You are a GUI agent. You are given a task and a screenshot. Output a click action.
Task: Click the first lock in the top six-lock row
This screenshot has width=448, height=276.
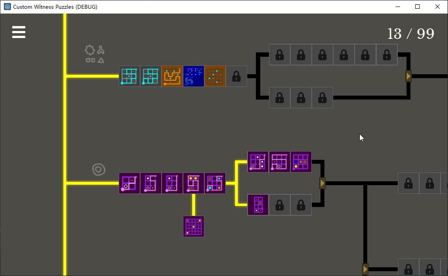coord(280,55)
